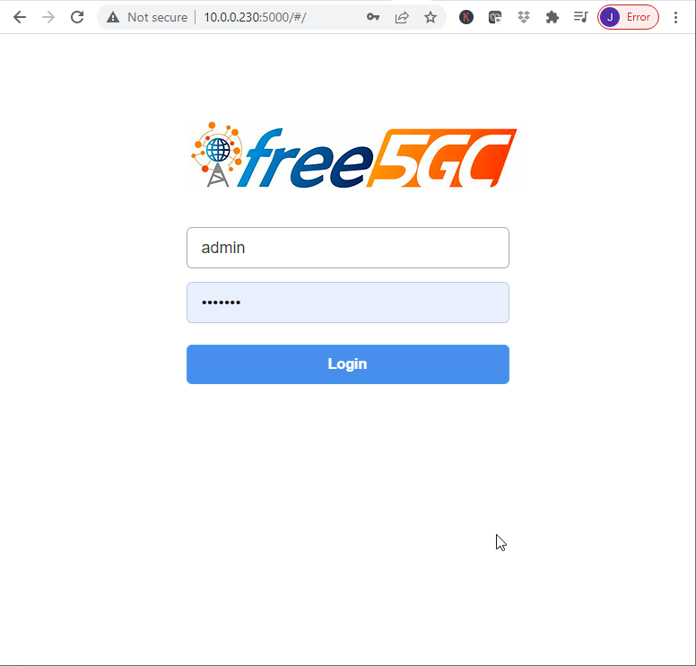696x666 pixels.
Task: Open the Not secure site warning
Action: click(x=147, y=17)
